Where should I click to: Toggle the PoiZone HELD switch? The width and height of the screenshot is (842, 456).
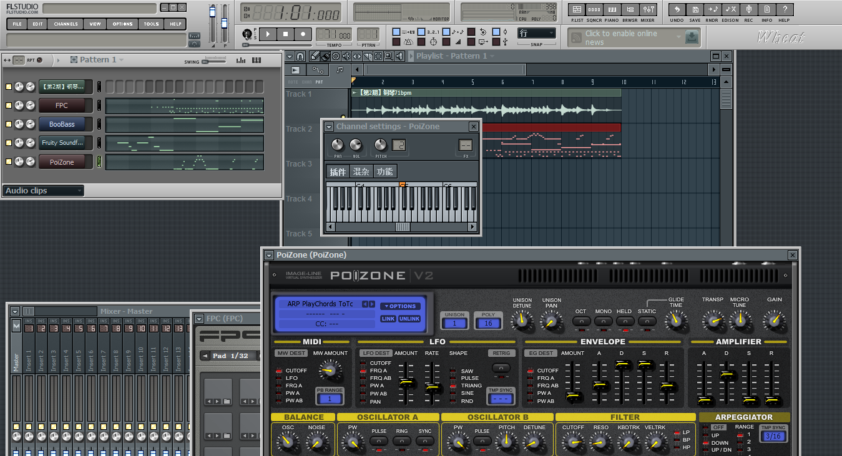[x=624, y=322]
